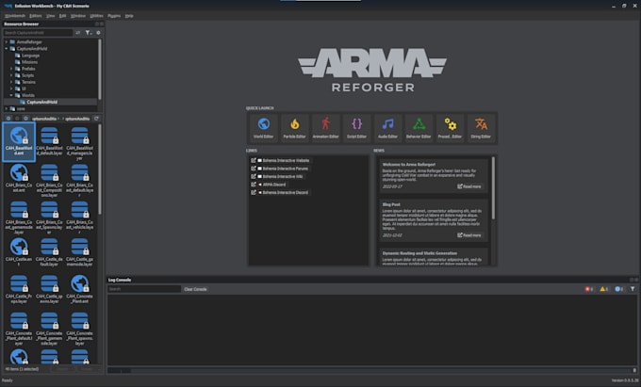Expand the Terrains folder
Viewport: 641px width, 387px height.
[x=11, y=82]
